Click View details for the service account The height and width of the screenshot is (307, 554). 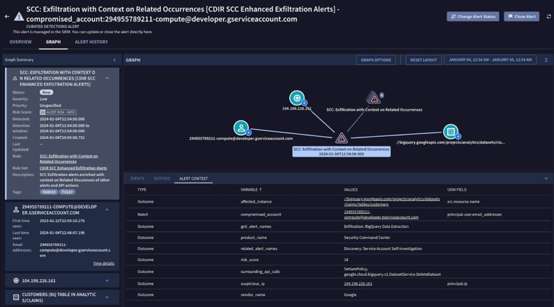click(104, 263)
